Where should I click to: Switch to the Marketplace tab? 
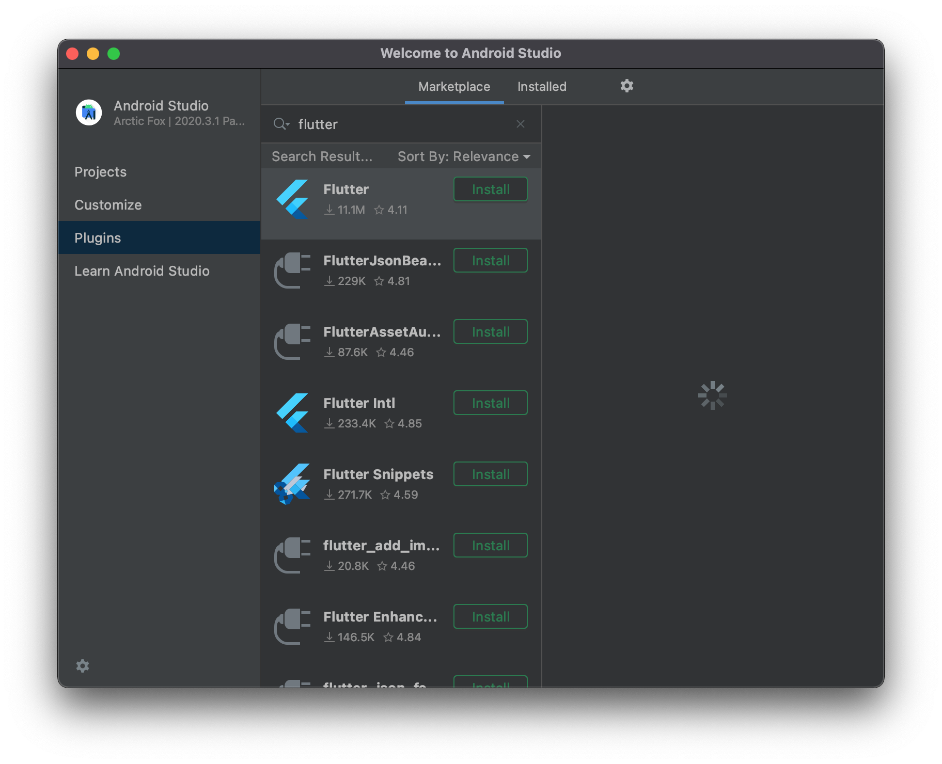[454, 86]
